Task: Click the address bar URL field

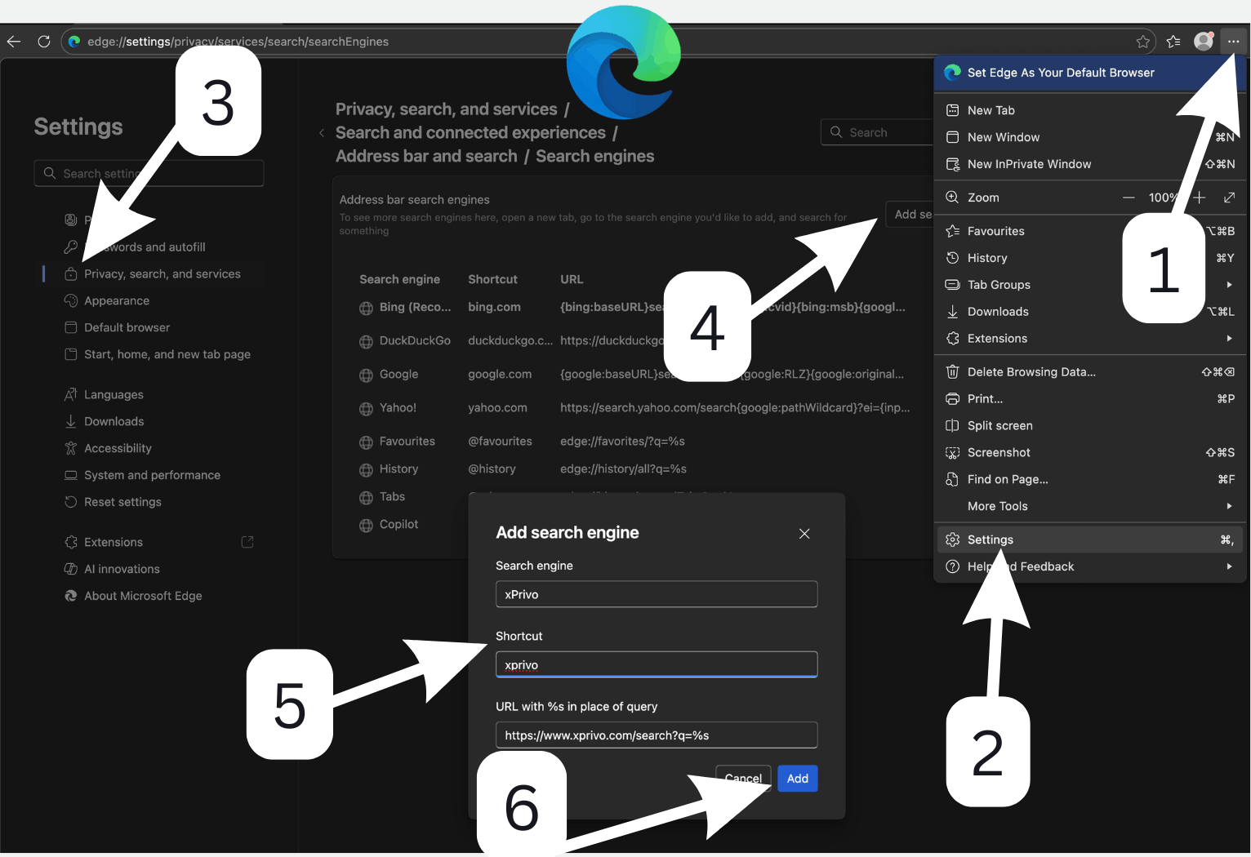Action: tap(607, 42)
